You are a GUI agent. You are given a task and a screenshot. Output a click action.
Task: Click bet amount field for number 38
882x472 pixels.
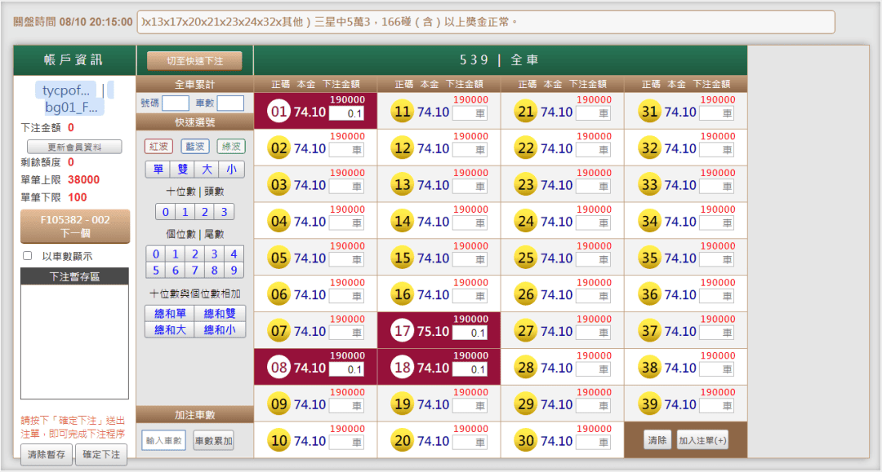pyautogui.click(x=717, y=369)
